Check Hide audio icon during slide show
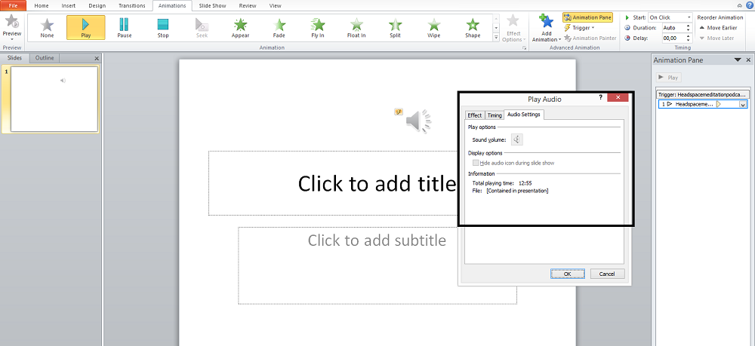Screen dimensions: 755x346 (x=476, y=163)
